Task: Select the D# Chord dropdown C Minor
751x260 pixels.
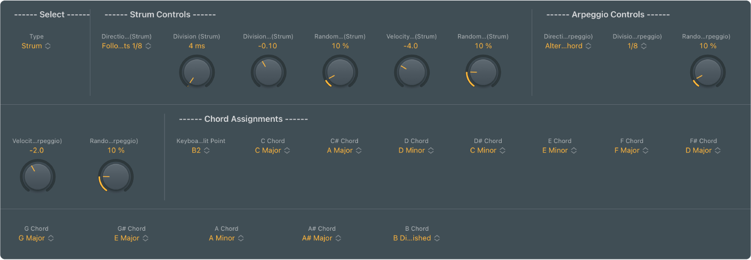Action: click(487, 150)
